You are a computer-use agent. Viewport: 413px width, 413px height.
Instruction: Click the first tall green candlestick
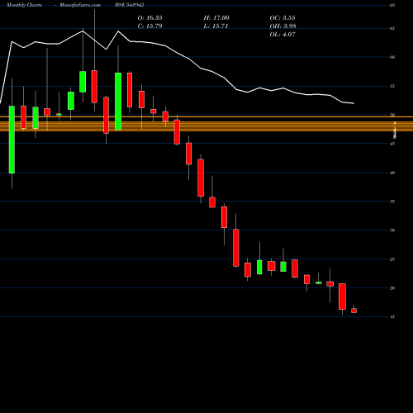point(12,140)
